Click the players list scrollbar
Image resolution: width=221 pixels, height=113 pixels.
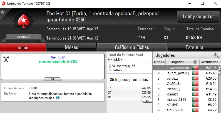pos(219,89)
